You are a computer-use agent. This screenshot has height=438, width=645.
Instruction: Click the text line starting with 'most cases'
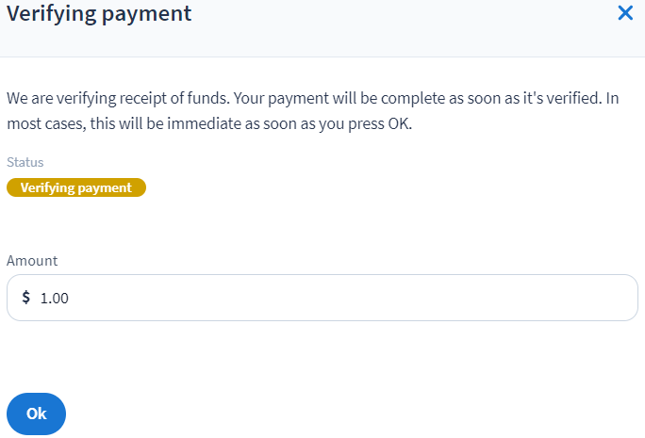209,124
